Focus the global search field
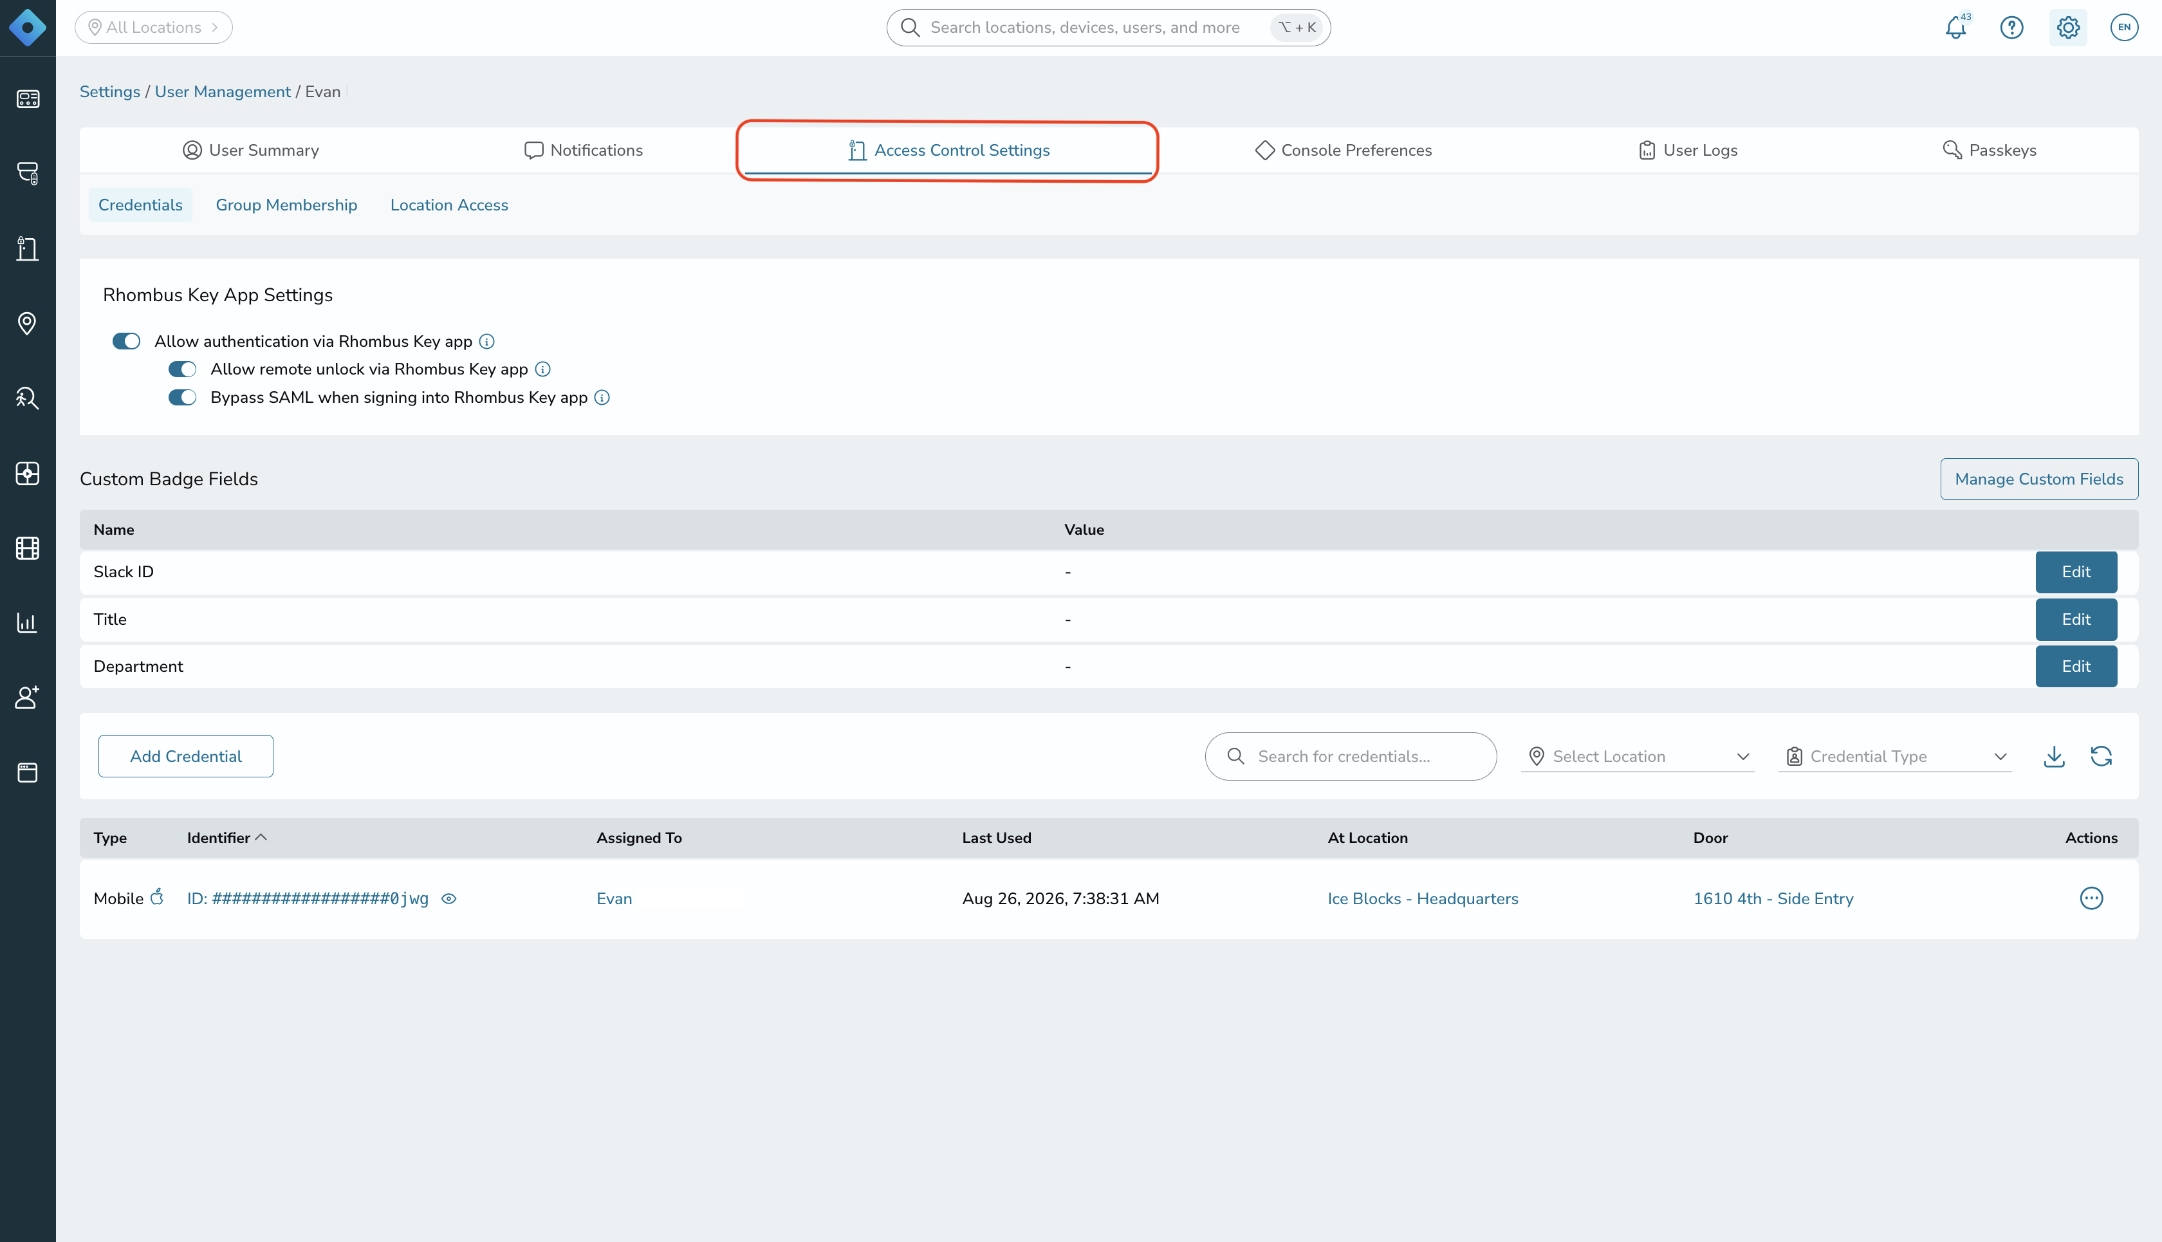The width and height of the screenshot is (2162, 1242). (1108, 27)
